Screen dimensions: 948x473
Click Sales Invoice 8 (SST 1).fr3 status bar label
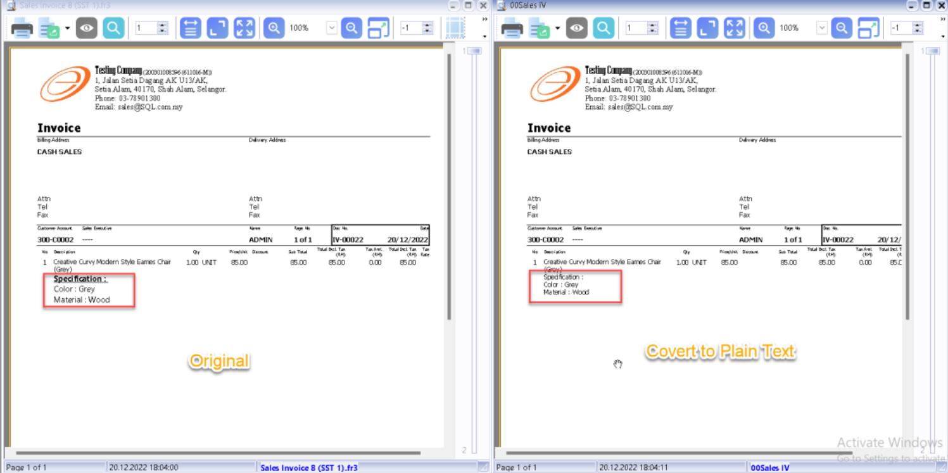309,467
